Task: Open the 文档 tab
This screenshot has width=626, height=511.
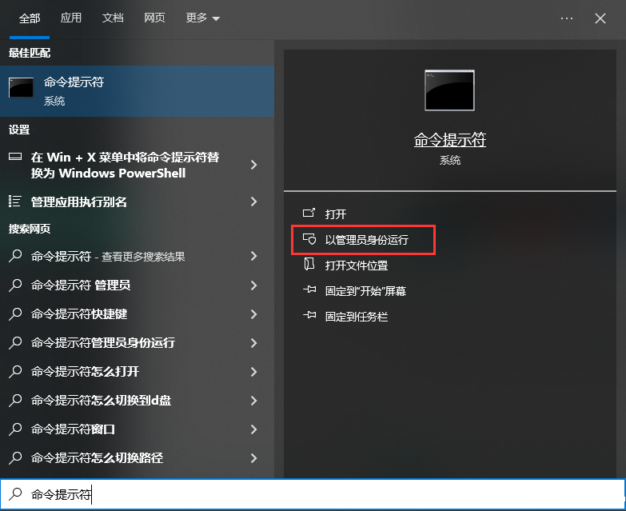Action: pyautogui.click(x=113, y=18)
